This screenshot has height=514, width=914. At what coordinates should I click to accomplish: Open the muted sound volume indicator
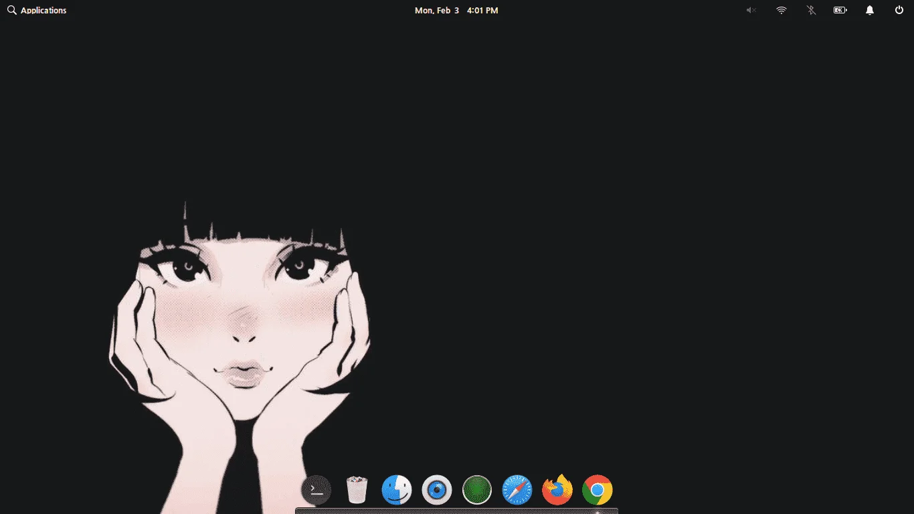tap(751, 11)
